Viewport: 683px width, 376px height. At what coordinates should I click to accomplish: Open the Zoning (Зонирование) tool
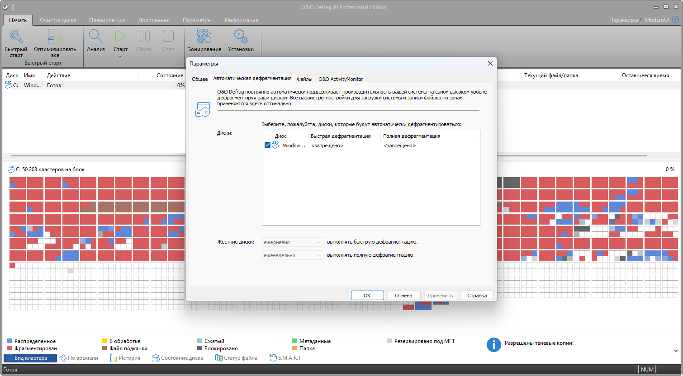click(204, 37)
